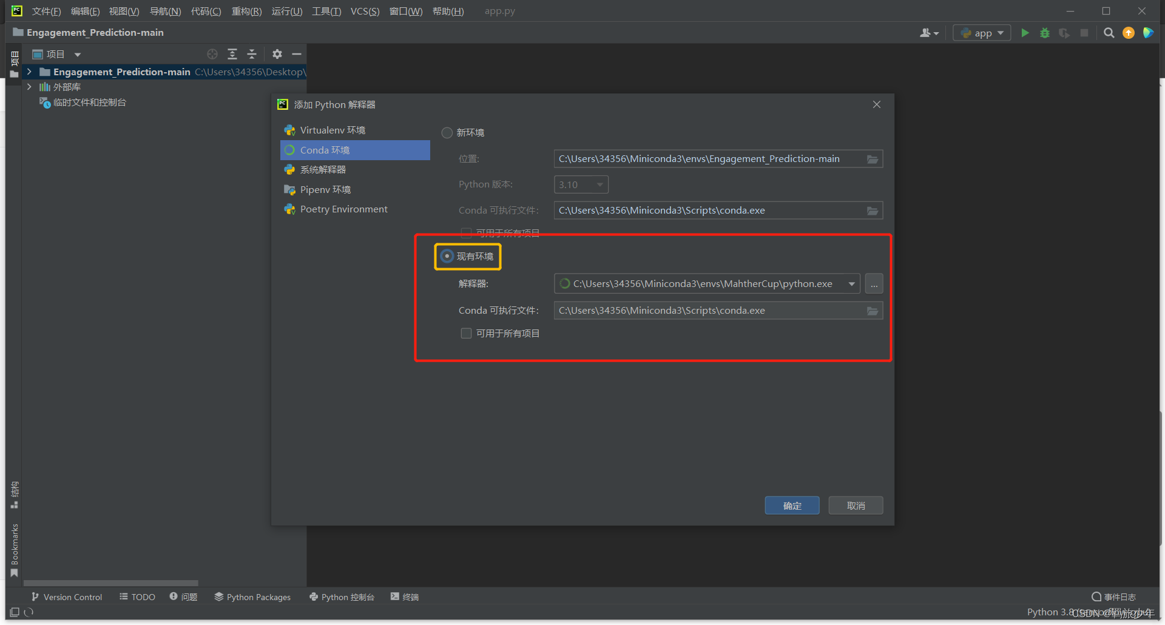The height and width of the screenshot is (625, 1165).
Task: Select Virtualenv environment type
Action: click(355, 130)
